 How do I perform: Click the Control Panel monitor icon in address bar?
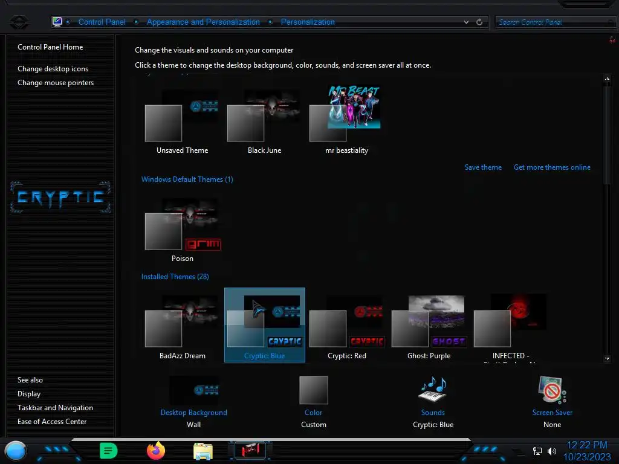(57, 22)
